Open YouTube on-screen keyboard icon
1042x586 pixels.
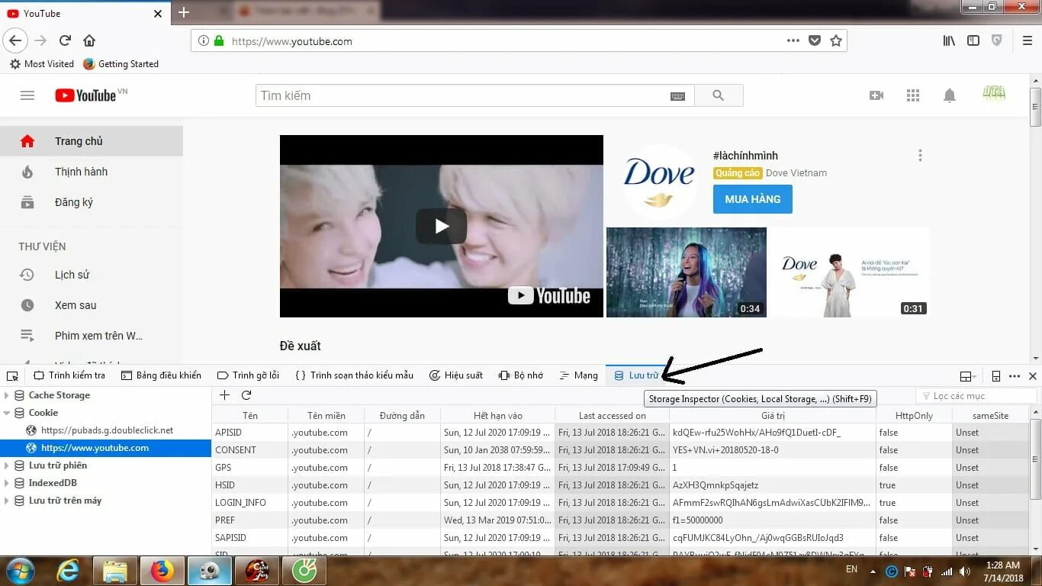[677, 95]
